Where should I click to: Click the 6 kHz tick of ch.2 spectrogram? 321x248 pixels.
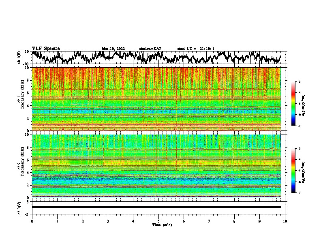28,160
